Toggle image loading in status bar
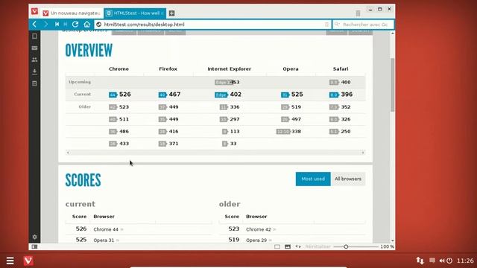477x268 pixels. click(x=288, y=246)
